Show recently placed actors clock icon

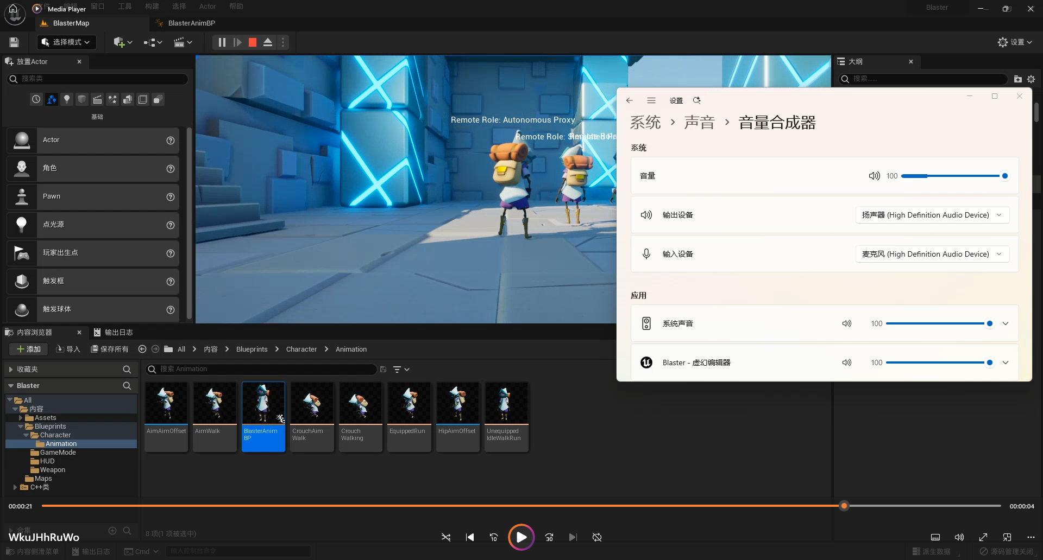click(36, 99)
